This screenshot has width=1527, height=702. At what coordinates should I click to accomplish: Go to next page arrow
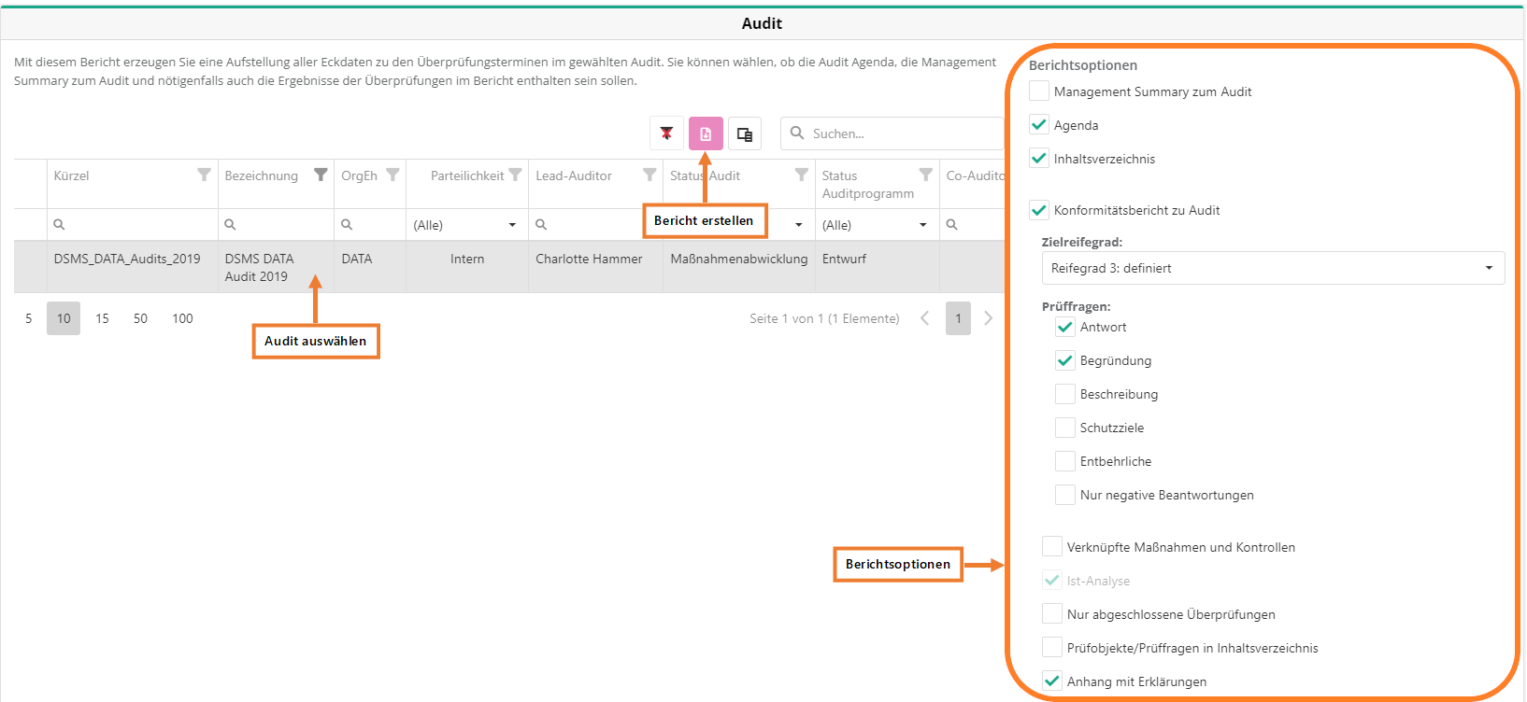pos(989,318)
